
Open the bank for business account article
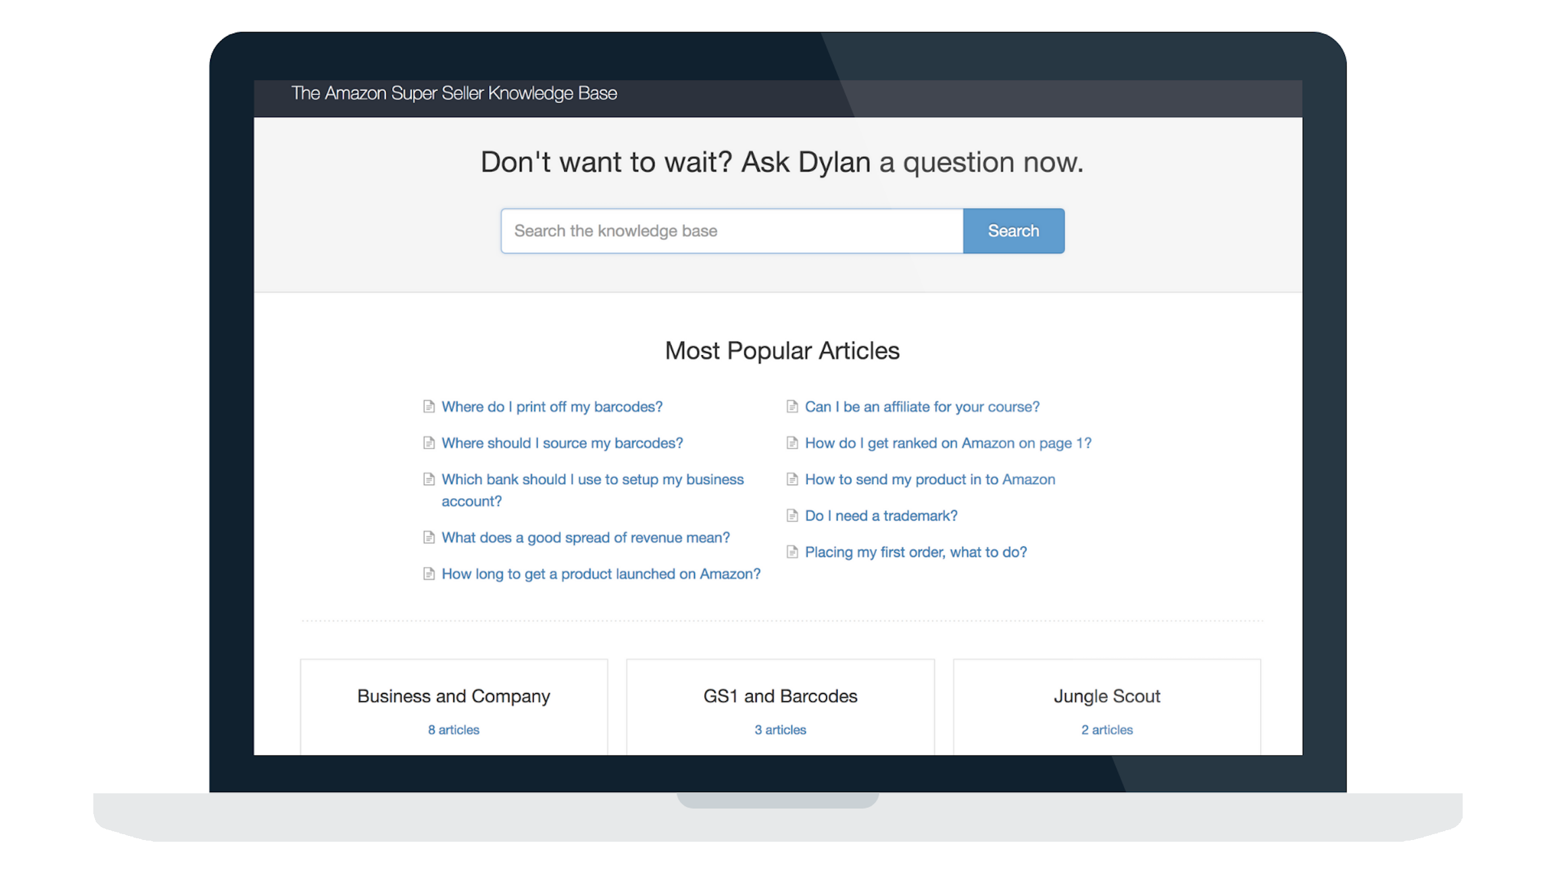[593, 490]
